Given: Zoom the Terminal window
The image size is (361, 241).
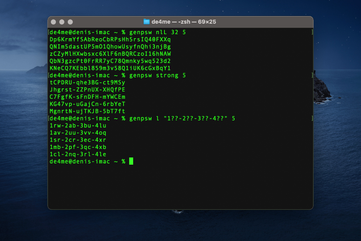Looking at the screenshot, I should (70, 22).
